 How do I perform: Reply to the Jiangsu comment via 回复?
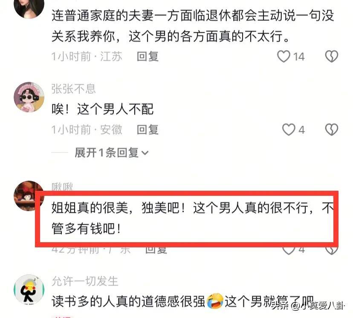click(148, 56)
